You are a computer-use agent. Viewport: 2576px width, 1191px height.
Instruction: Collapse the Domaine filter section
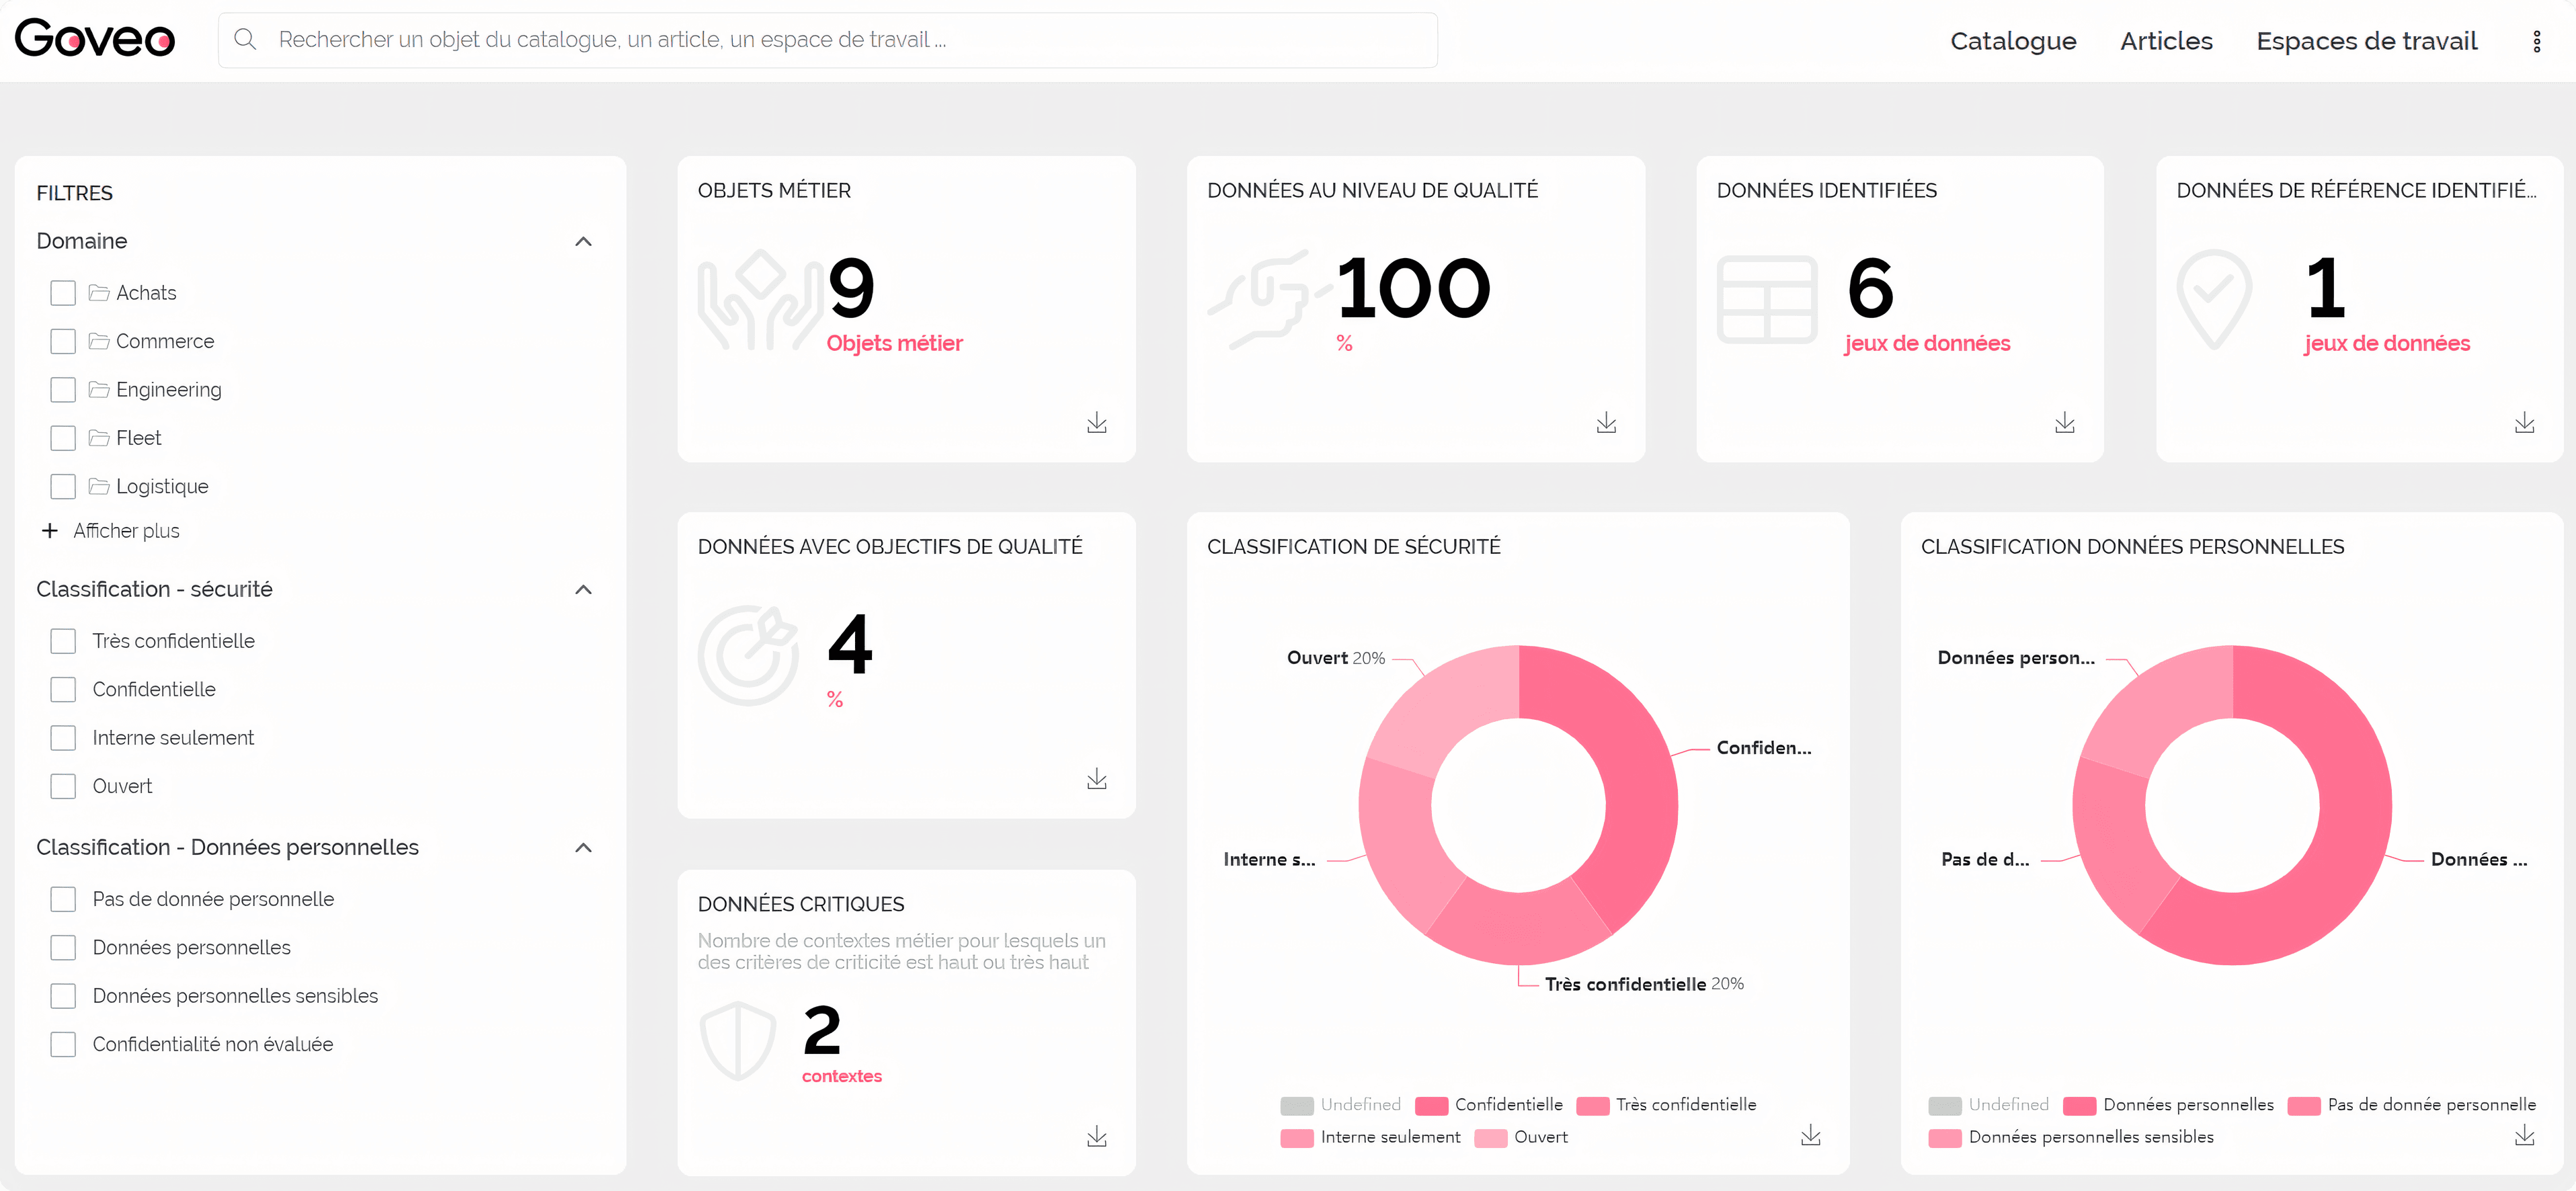pyautogui.click(x=584, y=241)
